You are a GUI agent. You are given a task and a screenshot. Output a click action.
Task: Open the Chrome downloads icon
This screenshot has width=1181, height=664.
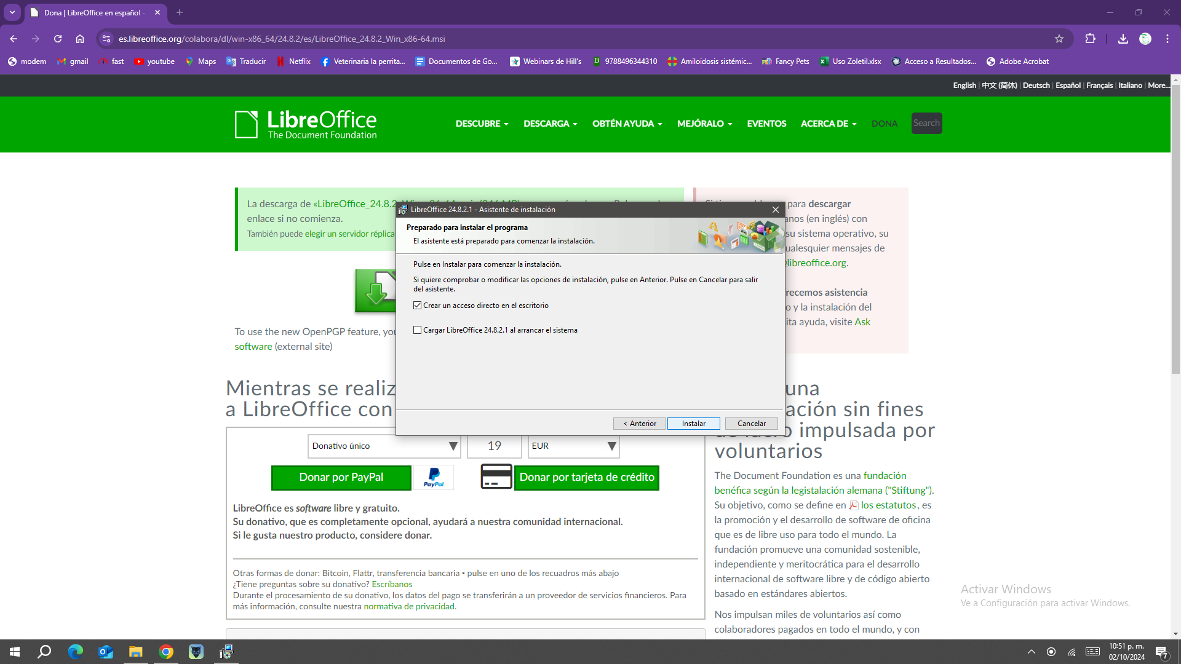[x=1123, y=39]
